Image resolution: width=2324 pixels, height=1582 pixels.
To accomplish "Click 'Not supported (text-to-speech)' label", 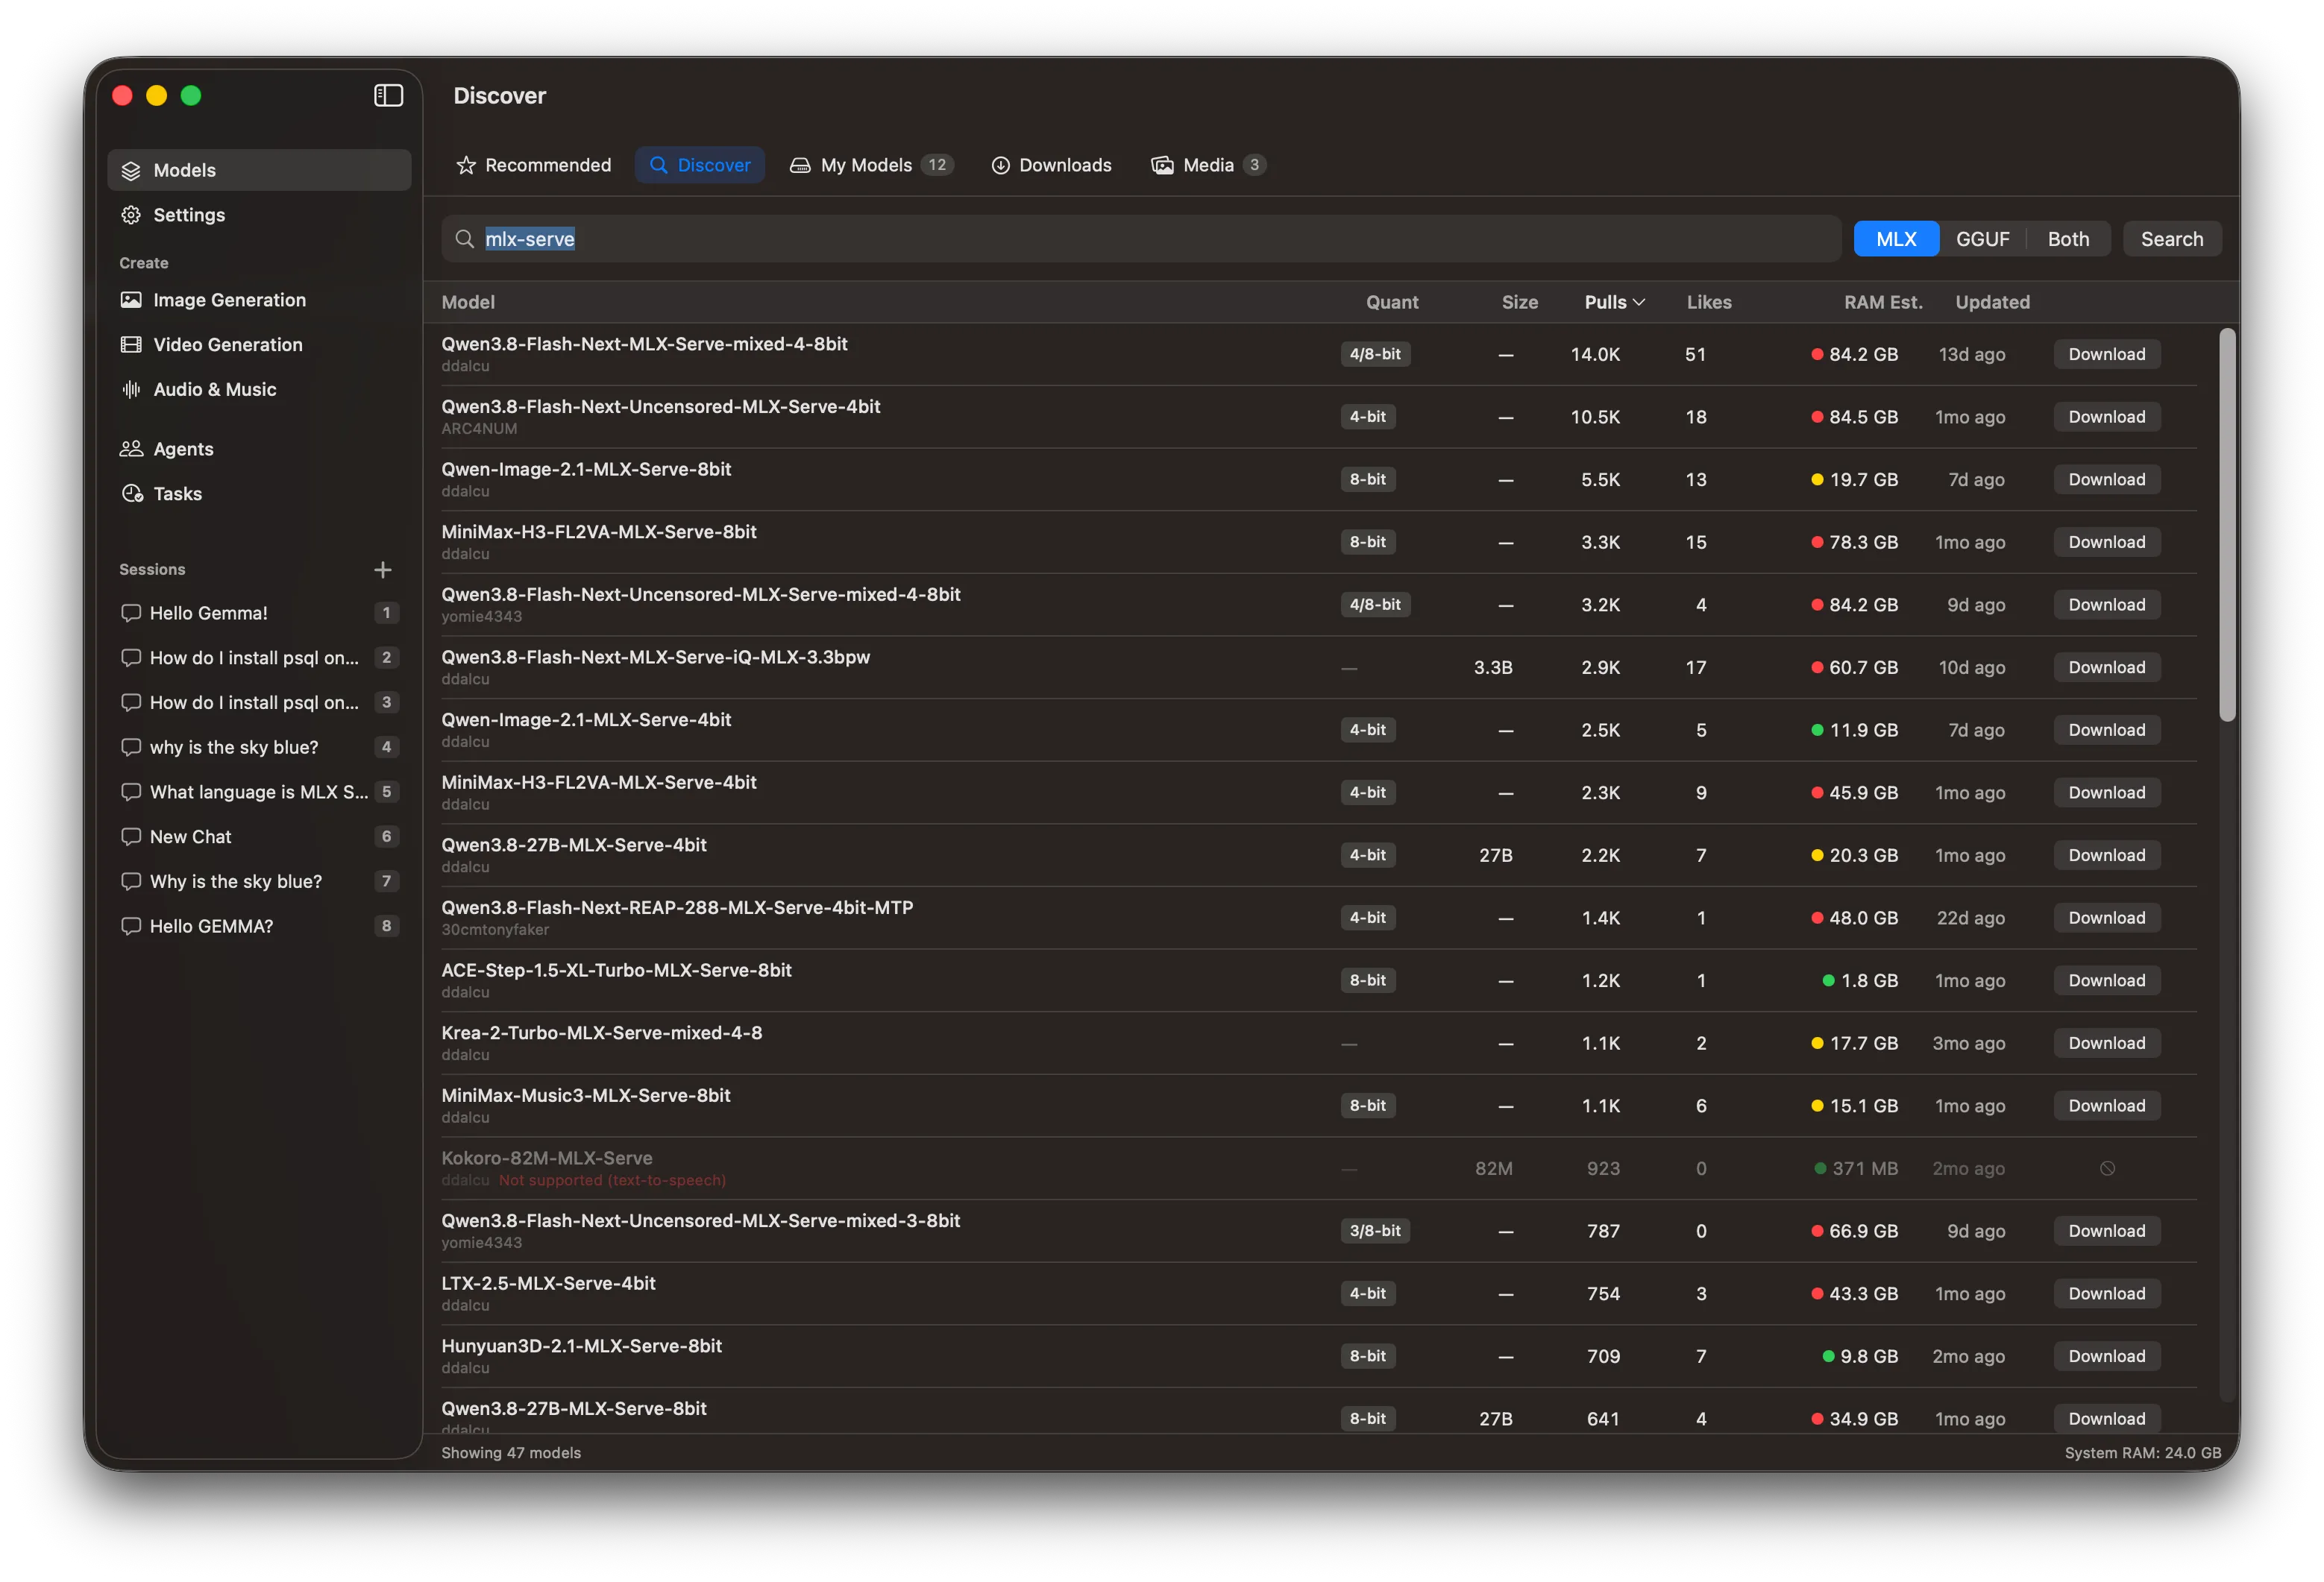I will (612, 1180).
